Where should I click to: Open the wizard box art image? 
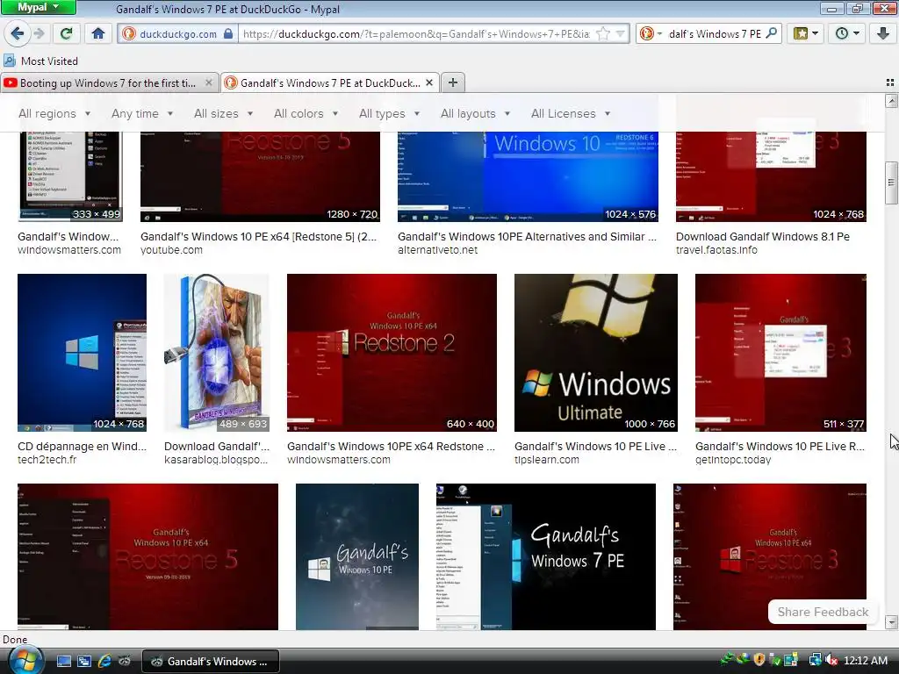[x=216, y=353]
